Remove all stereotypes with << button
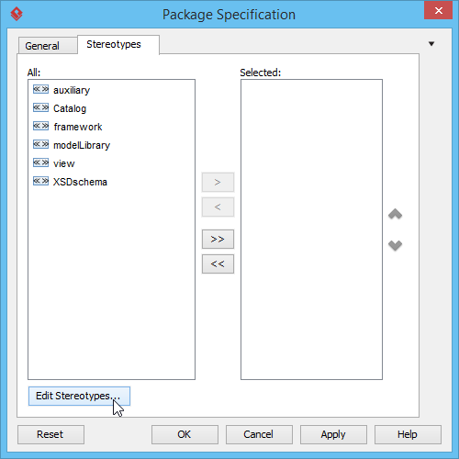The image size is (459, 459). point(218,263)
